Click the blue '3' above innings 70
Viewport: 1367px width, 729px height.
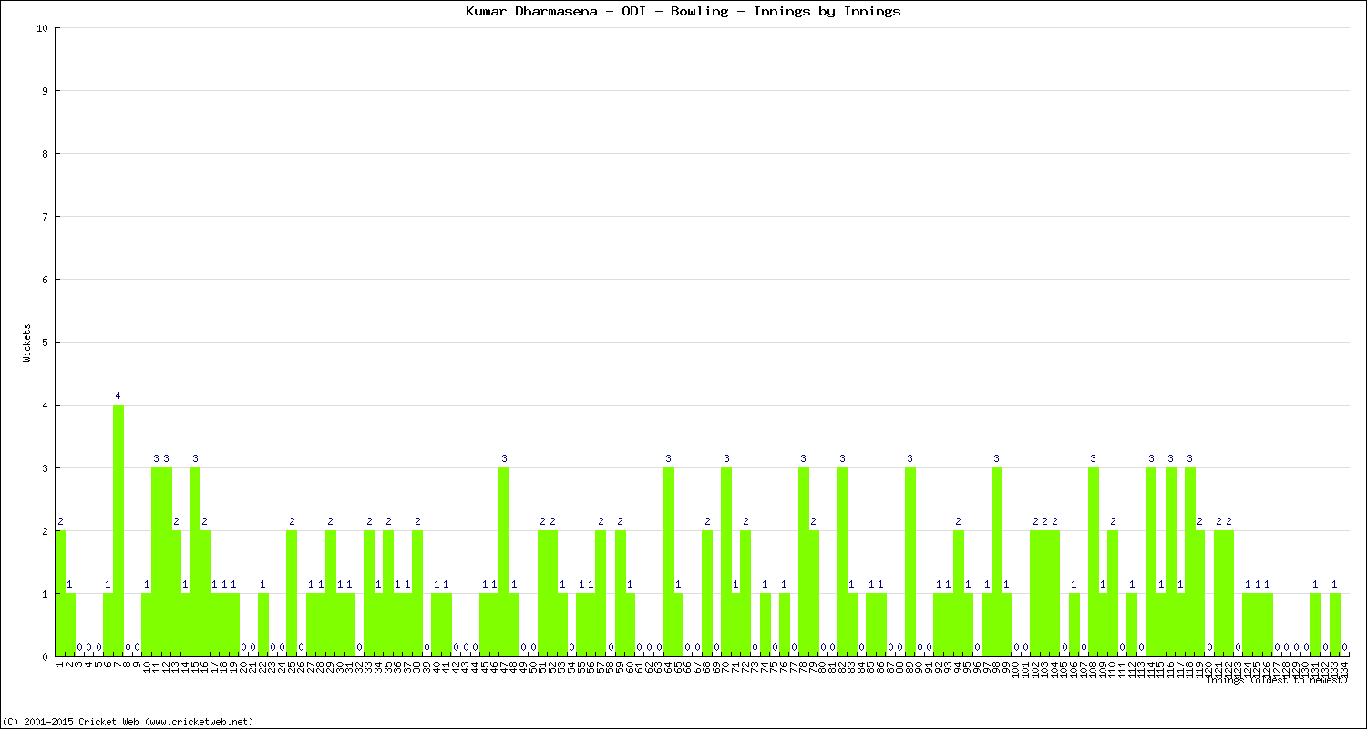[726, 458]
